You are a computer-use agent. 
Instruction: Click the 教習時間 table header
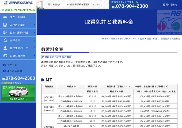pyautogui.click(x=92, y=86)
